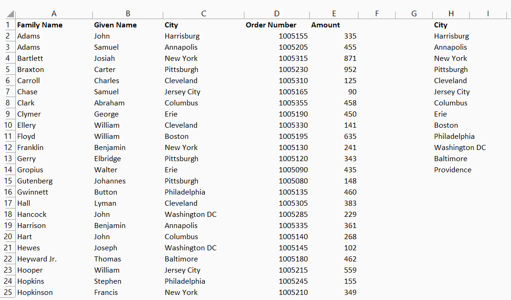The width and height of the screenshot is (511, 300).
Task: Select the City header in column H
Action: click(440, 25)
